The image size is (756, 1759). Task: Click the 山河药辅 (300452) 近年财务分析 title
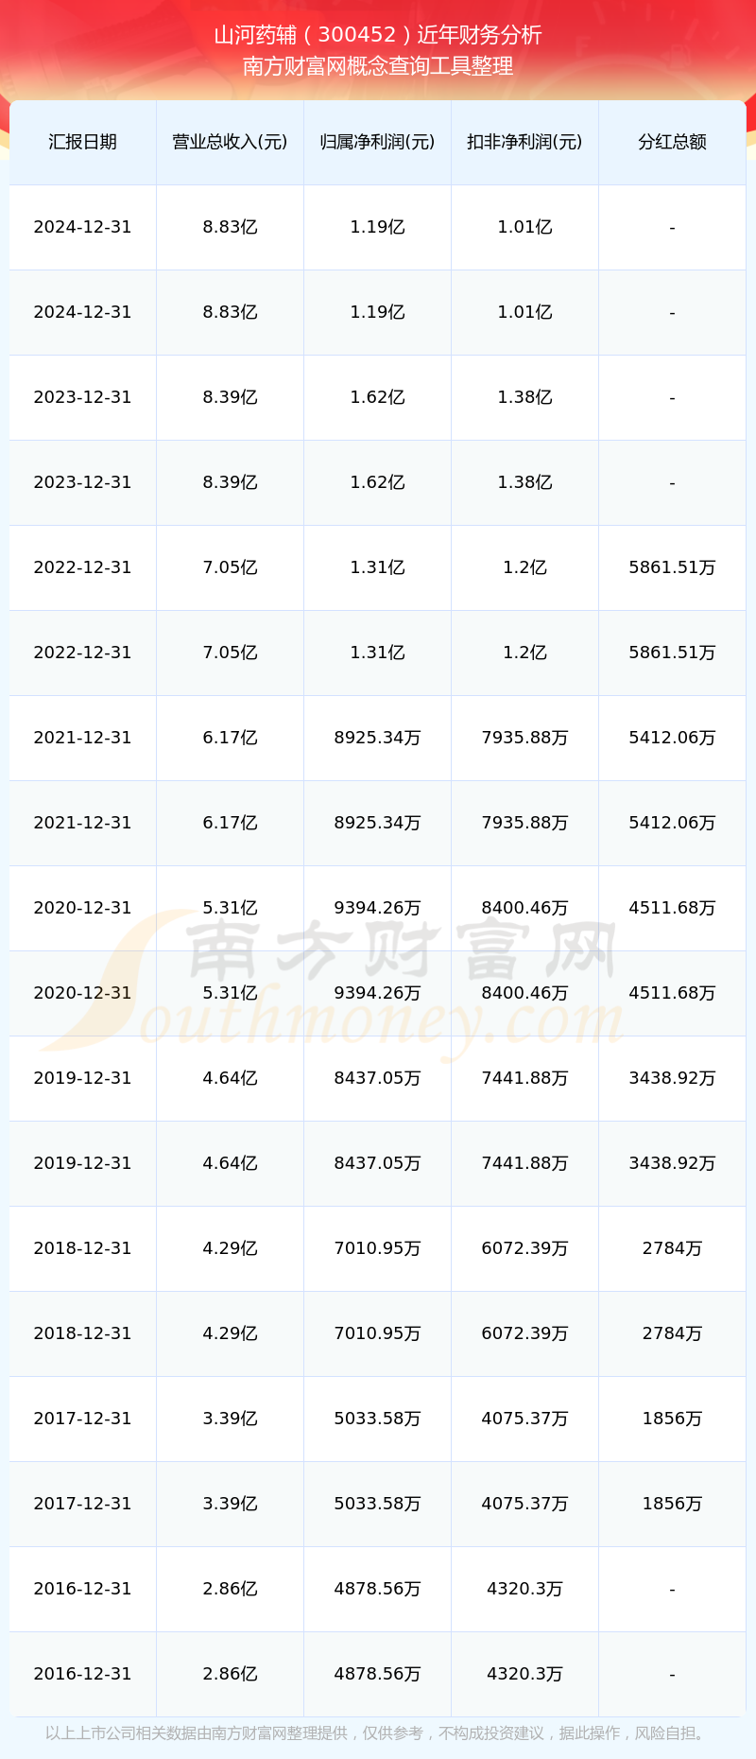(x=378, y=35)
